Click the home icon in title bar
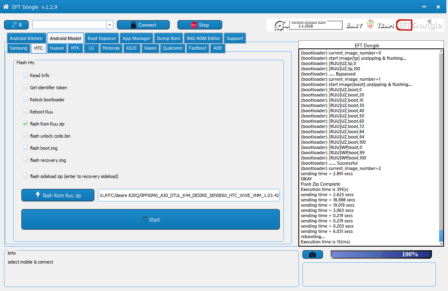The width and height of the screenshot is (448, 291). (6, 6)
